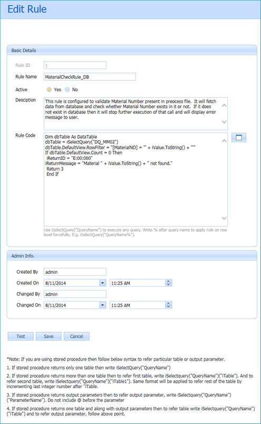This screenshot has width=261, height=424.
Task: Click the Test button
Action: pos(21,336)
